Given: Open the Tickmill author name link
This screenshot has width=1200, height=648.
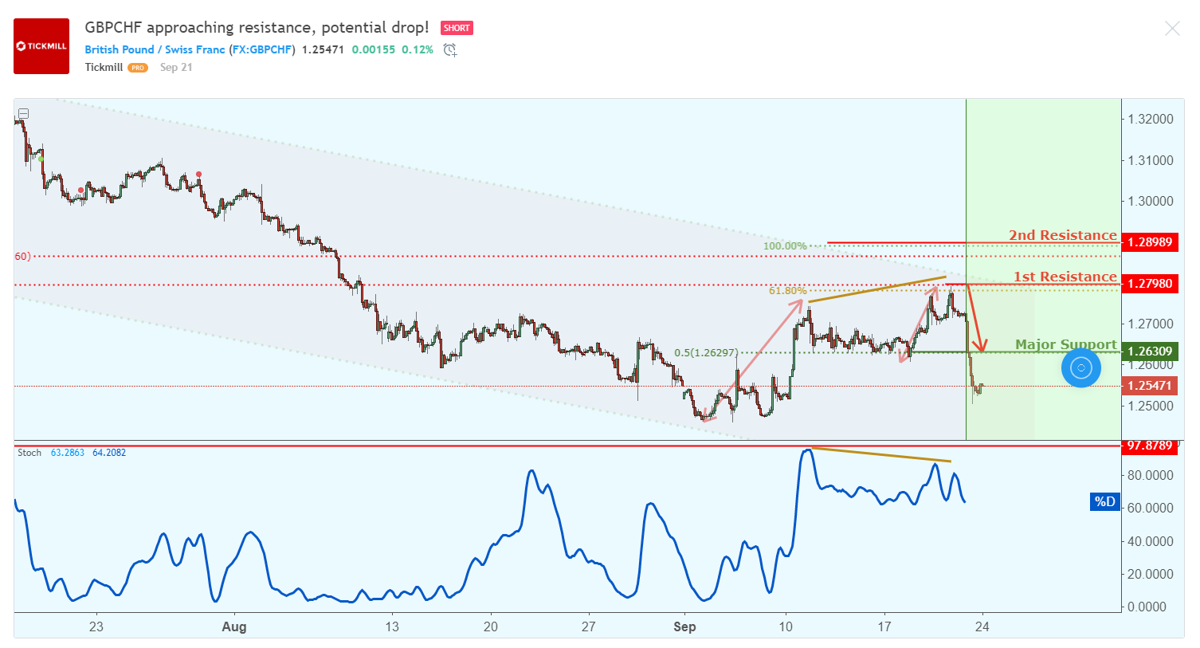Looking at the screenshot, I should 104,67.
